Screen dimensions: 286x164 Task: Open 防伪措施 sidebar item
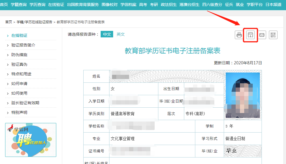[19, 55]
